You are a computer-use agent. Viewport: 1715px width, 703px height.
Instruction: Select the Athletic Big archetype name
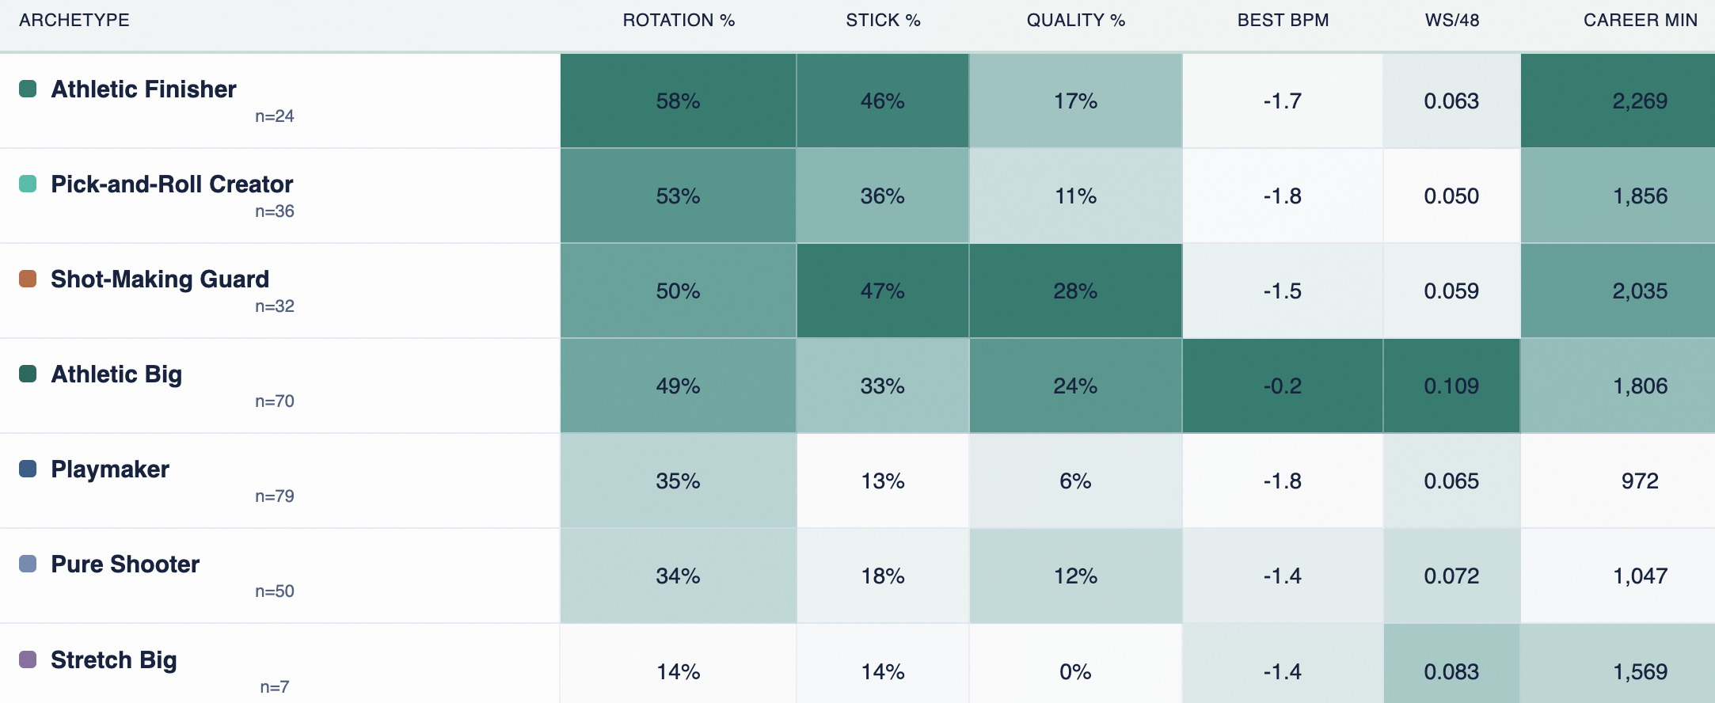tap(116, 374)
